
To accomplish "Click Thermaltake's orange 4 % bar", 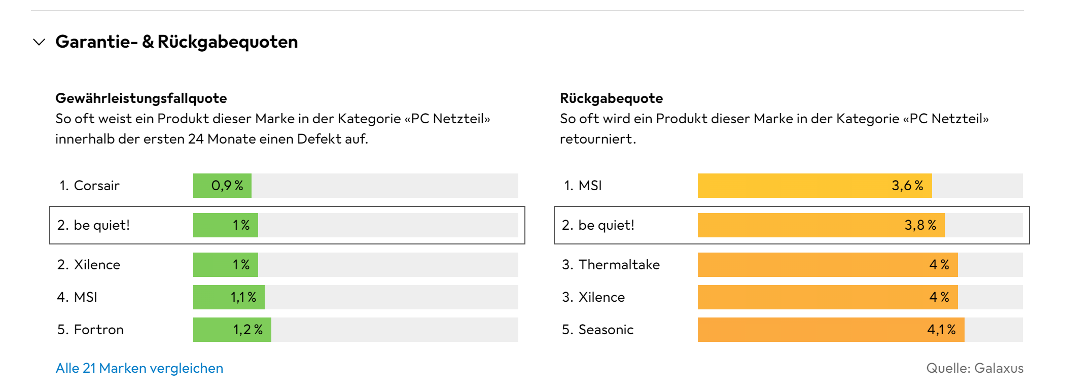I will pyautogui.click(x=828, y=265).
